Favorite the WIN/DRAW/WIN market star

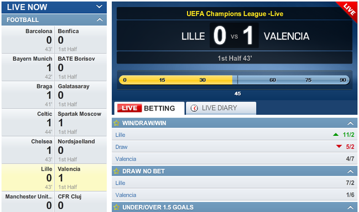coord(116,123)
